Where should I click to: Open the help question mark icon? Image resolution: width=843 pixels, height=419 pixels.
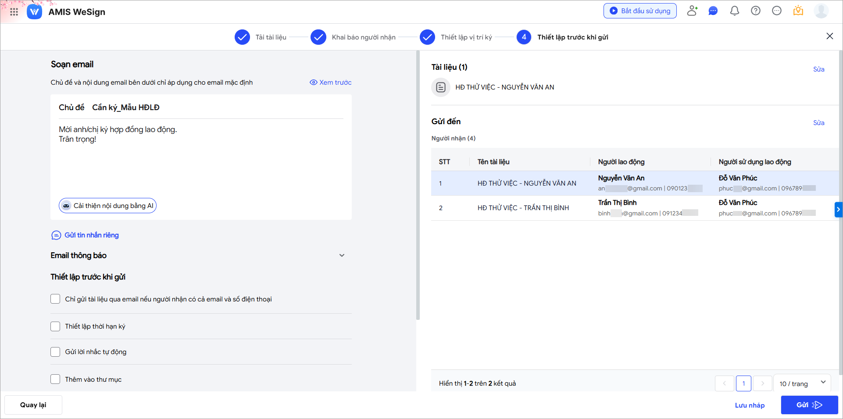[x=756, y=11]
